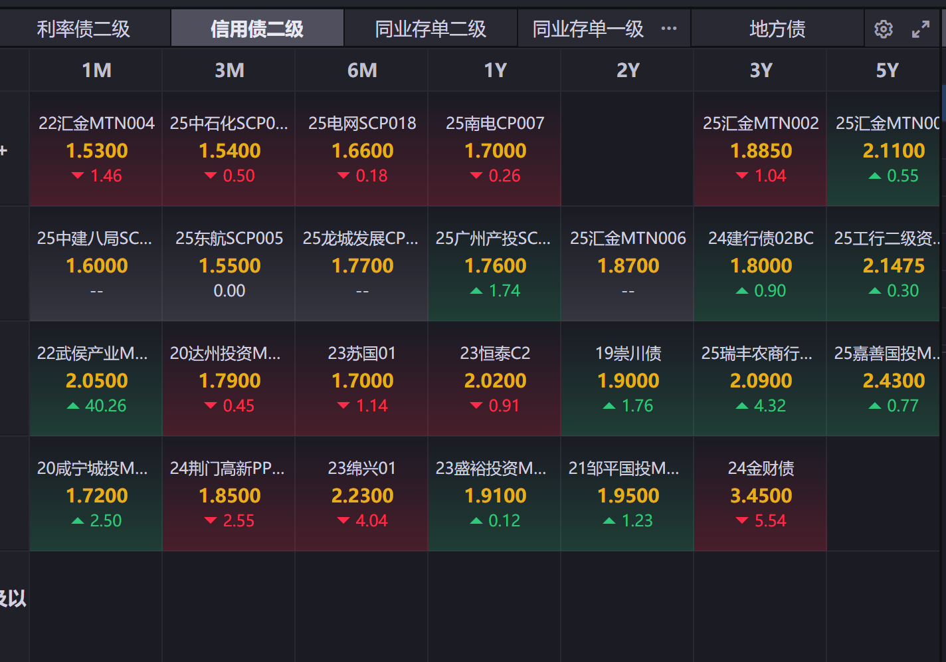Switch to the 同业存单一级 tab
This screenshot has width=946, height=662.
coord(588,29)
